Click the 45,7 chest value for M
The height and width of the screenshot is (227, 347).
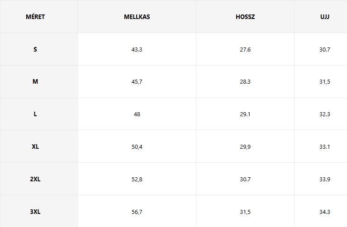pos(137,82)
